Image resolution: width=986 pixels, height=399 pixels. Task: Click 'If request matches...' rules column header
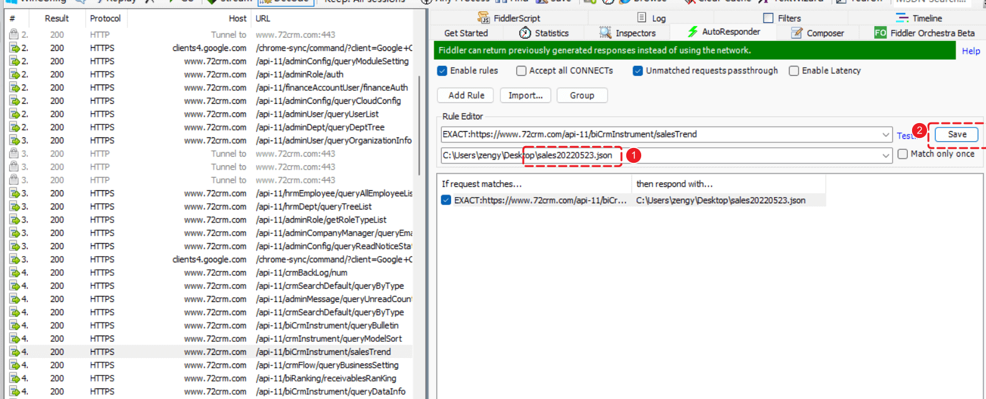click(534, 184)
